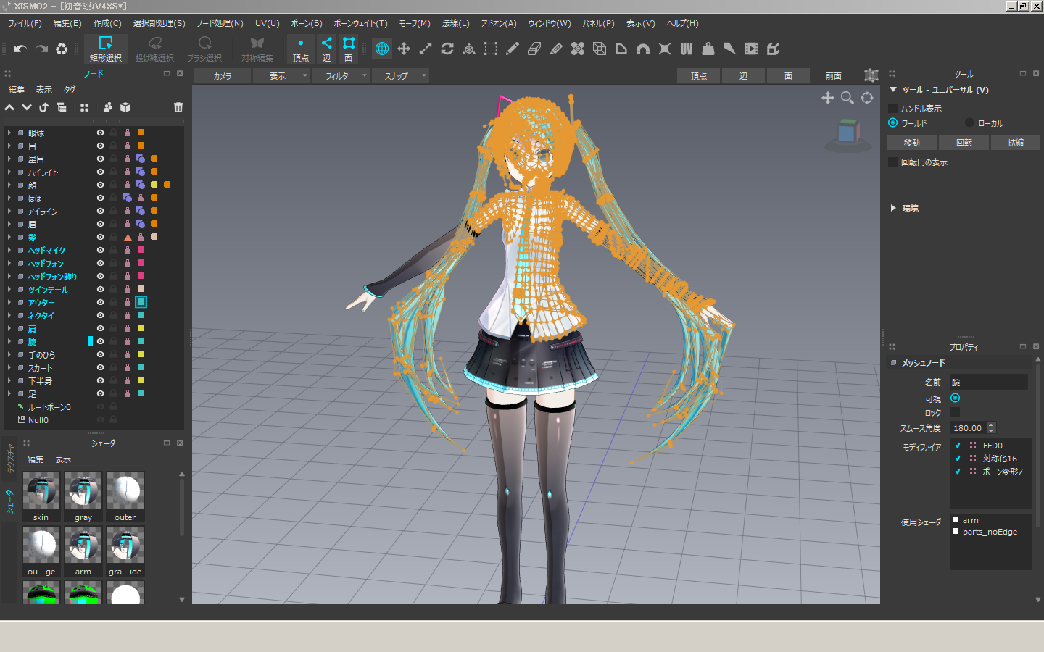The height and width of the screenshot is (652, 1044).
Task: Click the 拡縮 button in tool panel
Action: [x=1016, y=143]
